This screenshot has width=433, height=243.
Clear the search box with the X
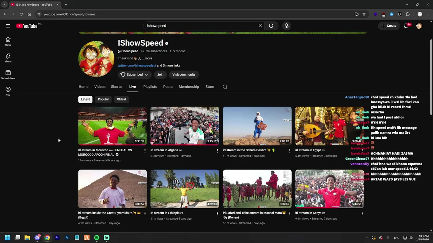260,26
